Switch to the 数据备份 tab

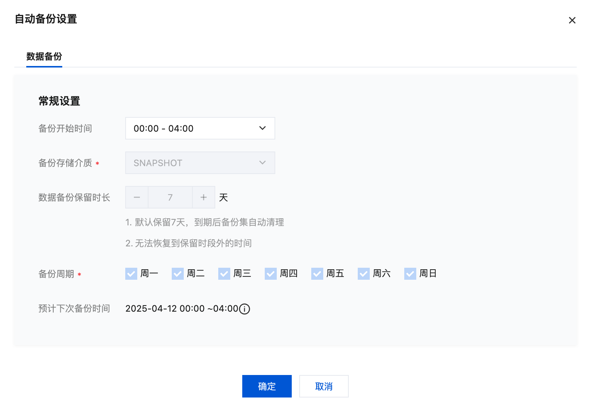tap(44, 57)
